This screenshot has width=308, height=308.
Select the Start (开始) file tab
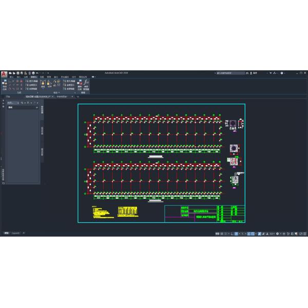pyautogui.click(x=8, y=97)
